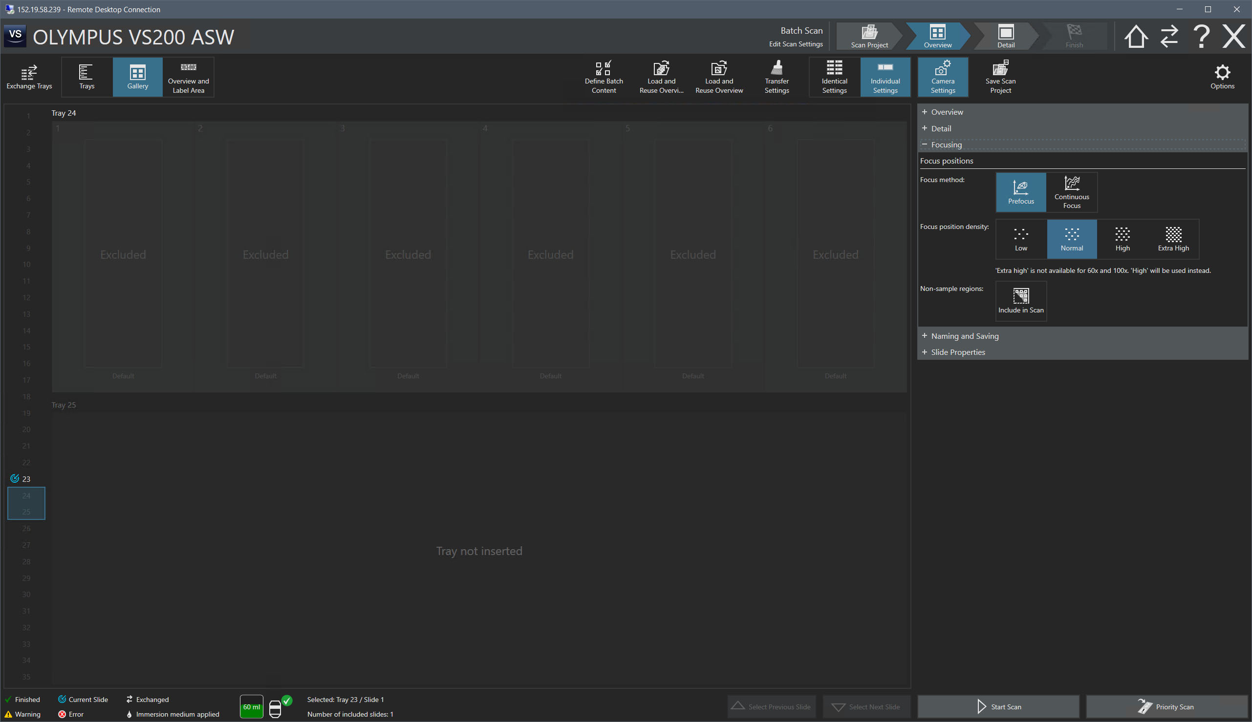
Task: Select tray 23 in tray list
Action: point(26,479)
